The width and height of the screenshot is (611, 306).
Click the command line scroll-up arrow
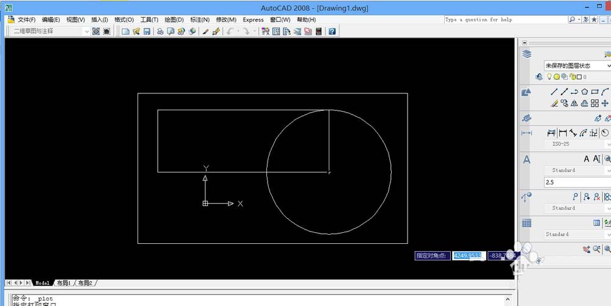click(507, 299)
